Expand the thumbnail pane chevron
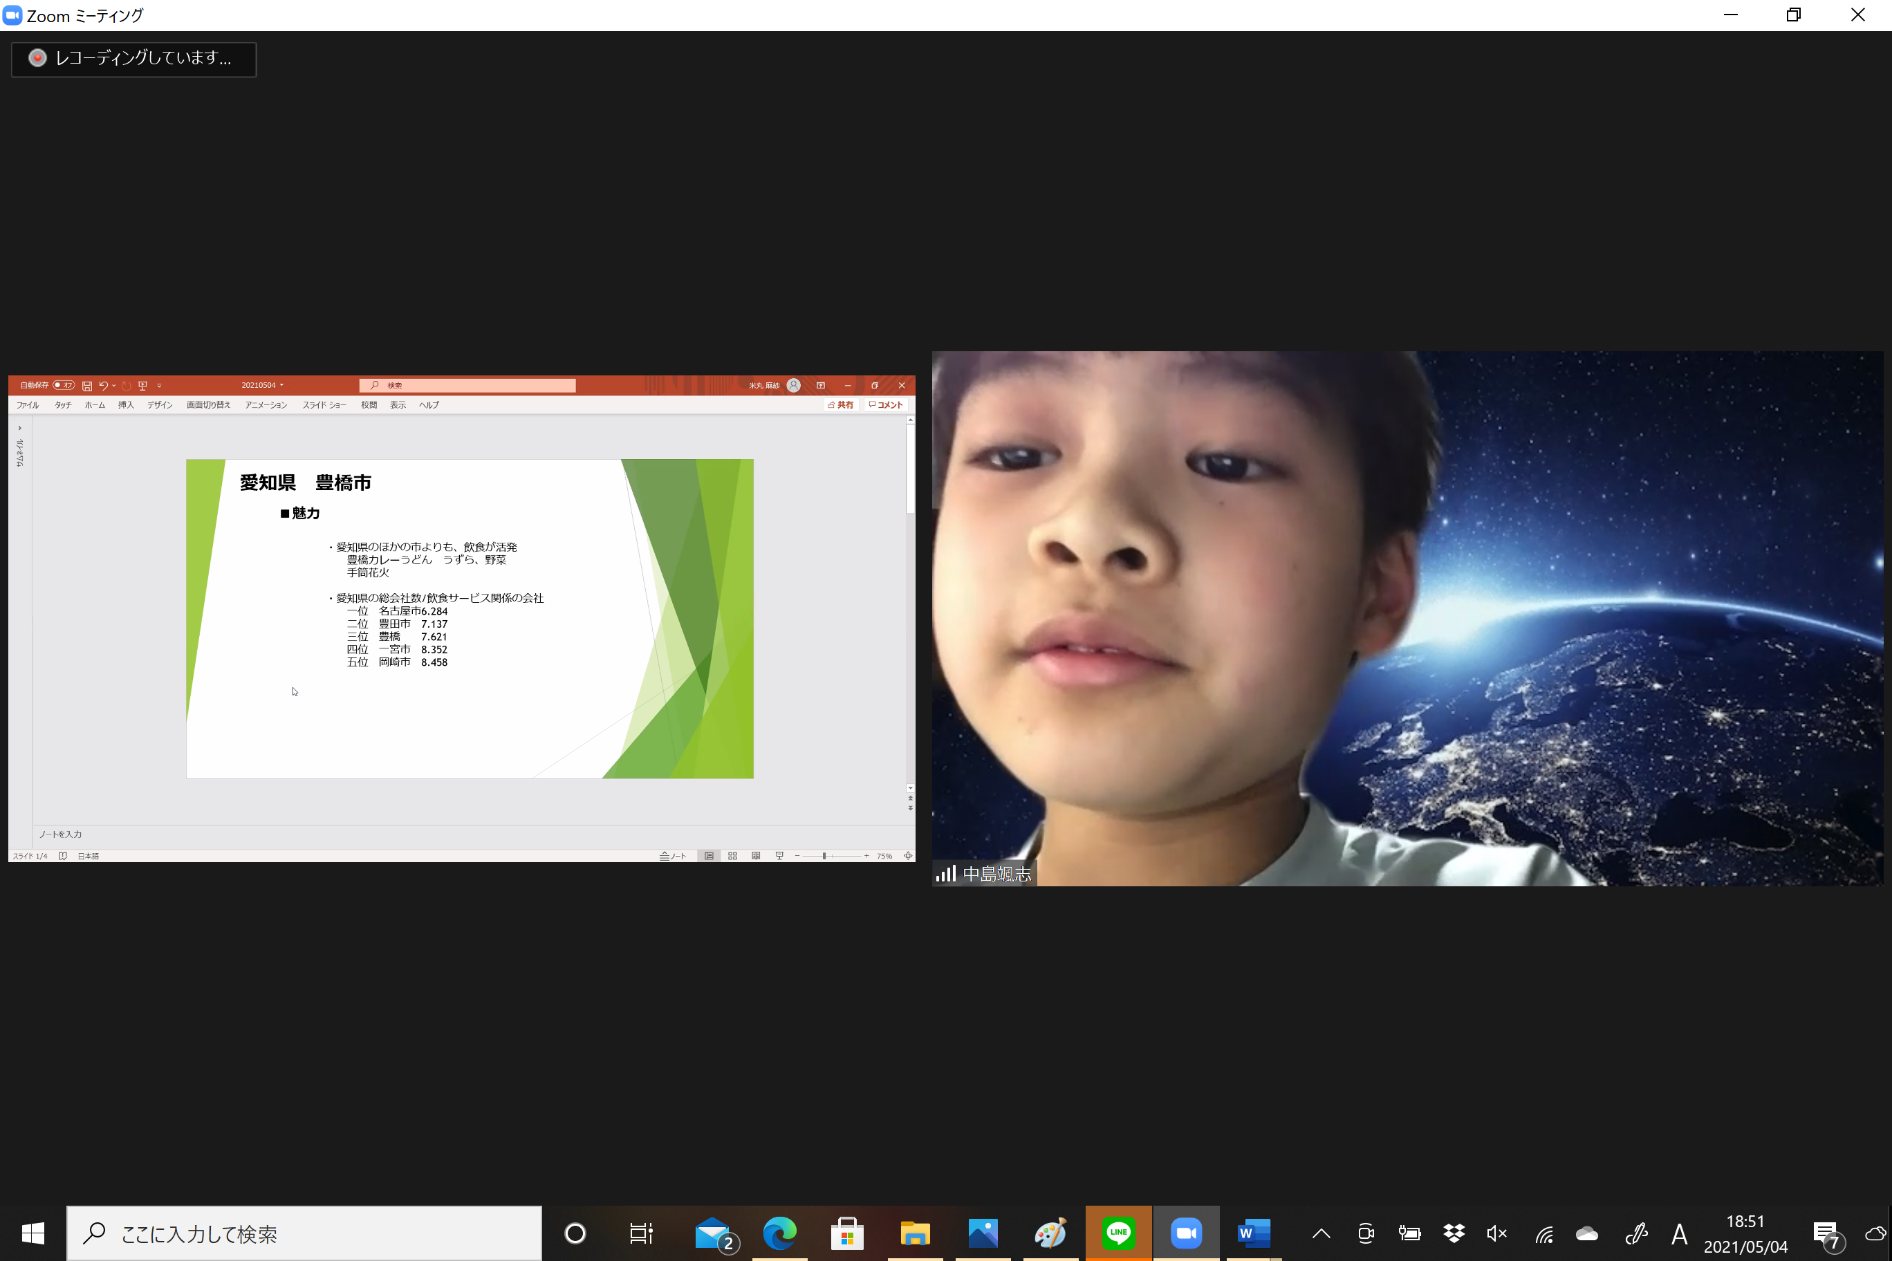 pos(19,428)
